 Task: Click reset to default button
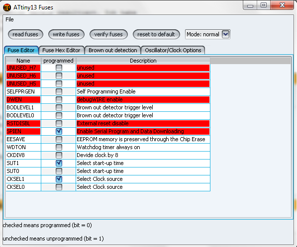coord(156,34)
